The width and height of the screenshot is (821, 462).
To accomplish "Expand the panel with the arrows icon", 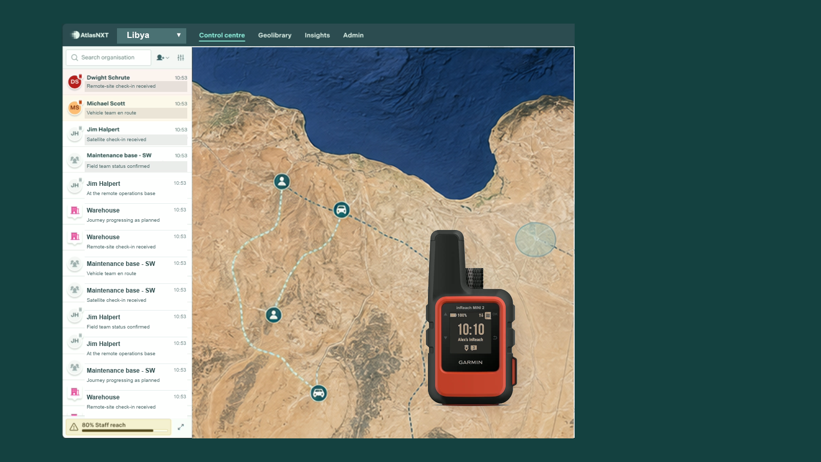I will [x=181, y=427].
